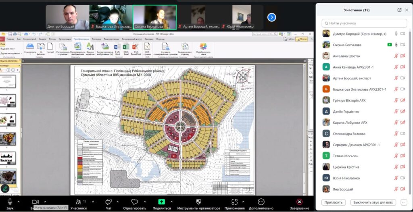Open the Apps icon in Zoom toolbar
This screenshot has height=212, width=413.
[x=234, y=202]
